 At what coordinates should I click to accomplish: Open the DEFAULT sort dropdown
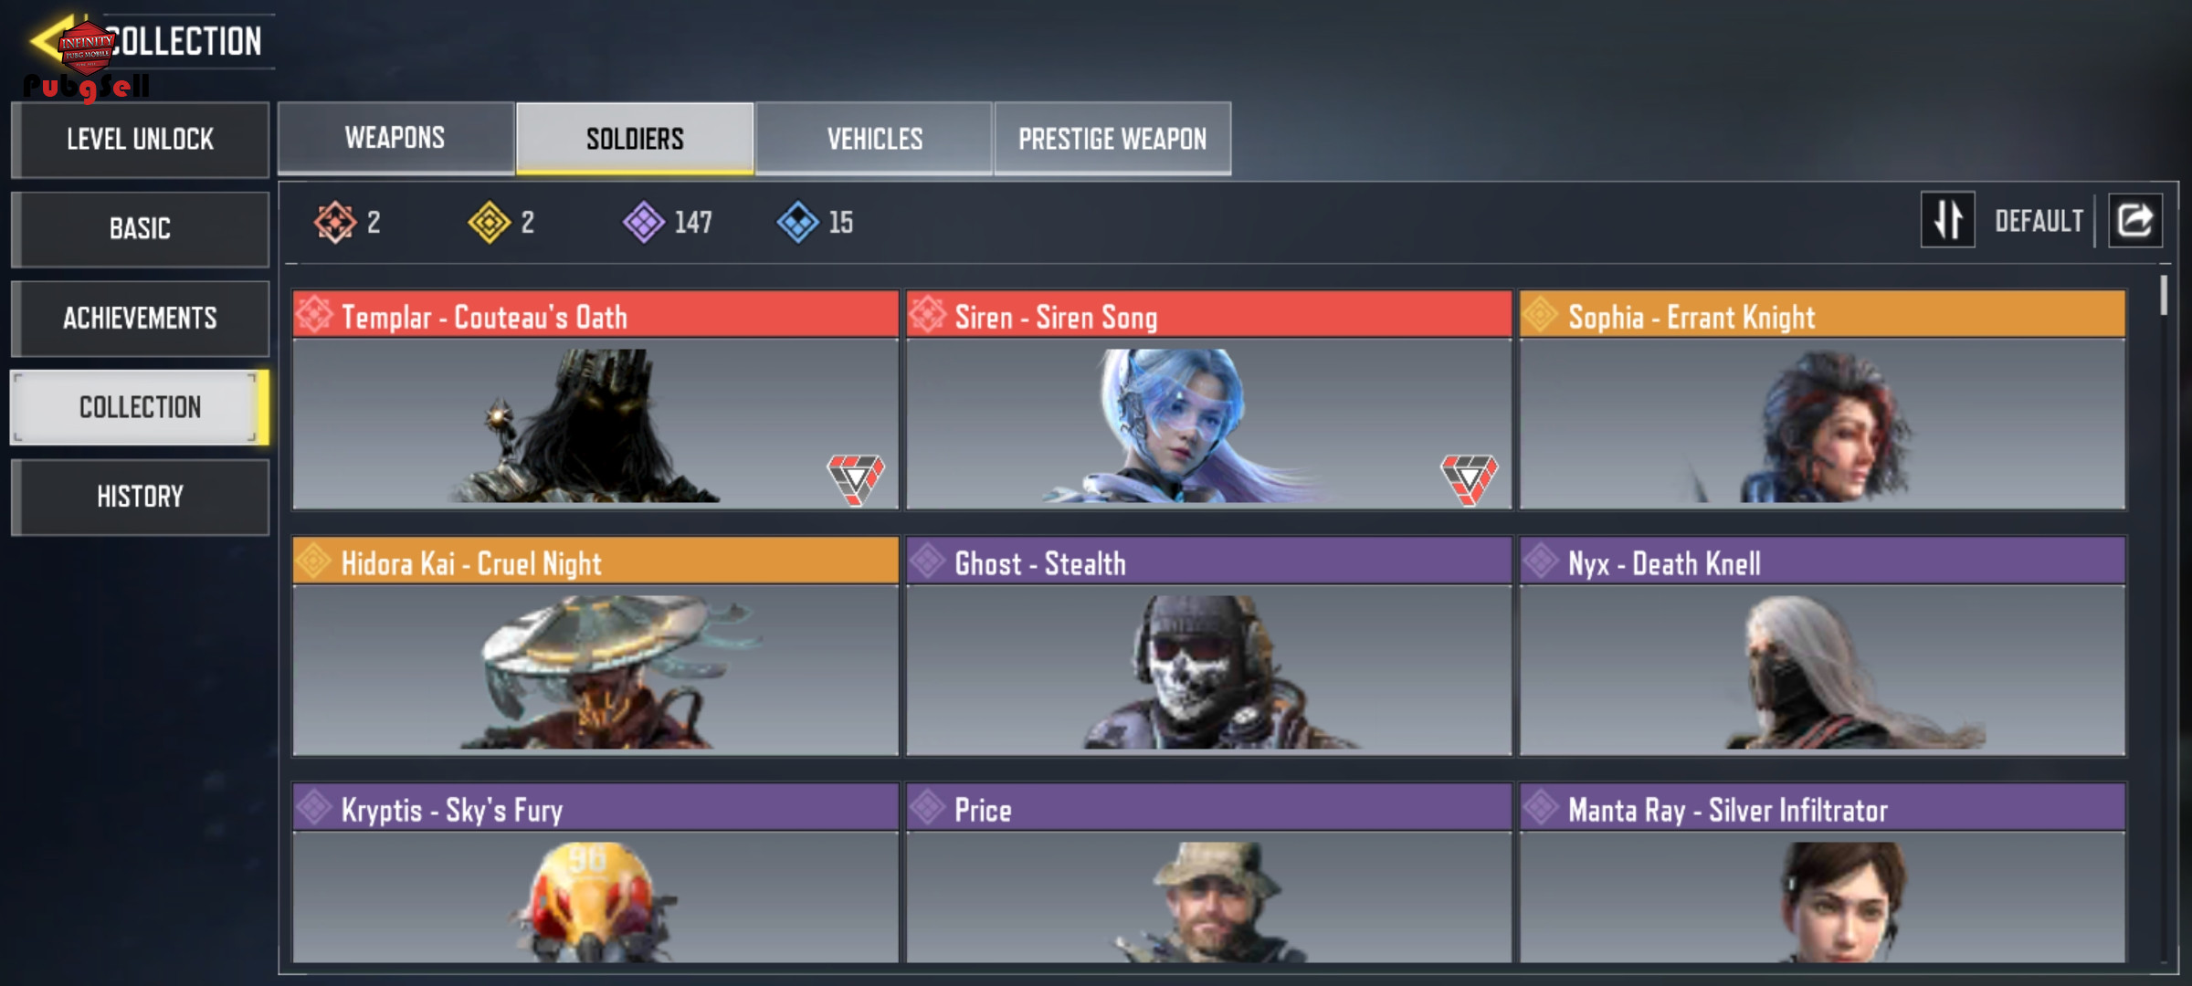point(2039,221)
